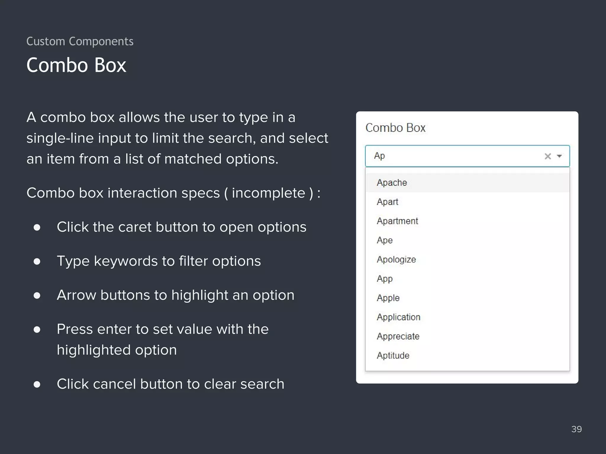Select Apple from the options
Viewport: 606px width, 454px height.
click(x=467, y=298)
